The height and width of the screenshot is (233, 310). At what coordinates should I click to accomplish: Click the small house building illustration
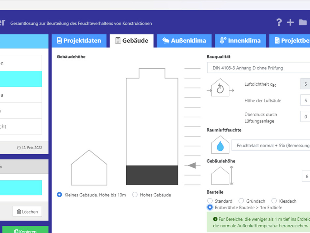pyautogui.click(x=89, y=168)
